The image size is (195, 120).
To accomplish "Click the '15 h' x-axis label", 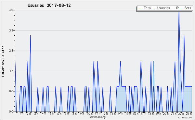I will (128, 114).
